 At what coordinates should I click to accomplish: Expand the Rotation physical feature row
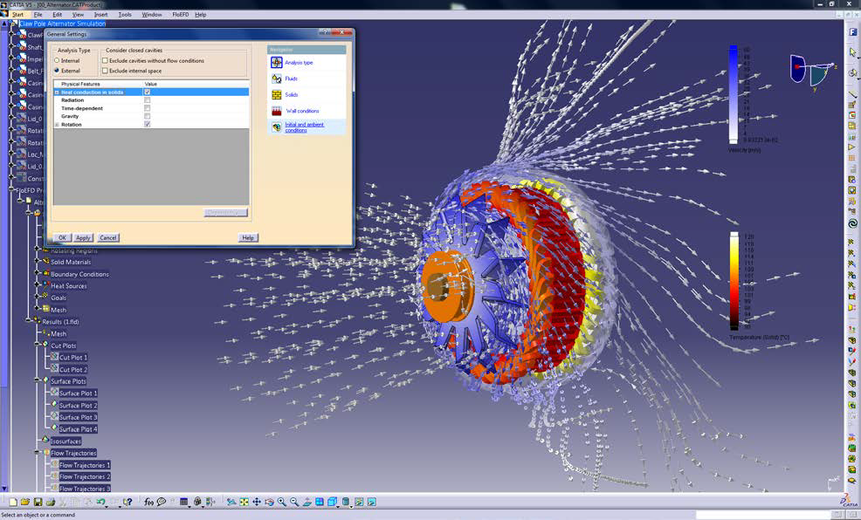pos(57,125)
